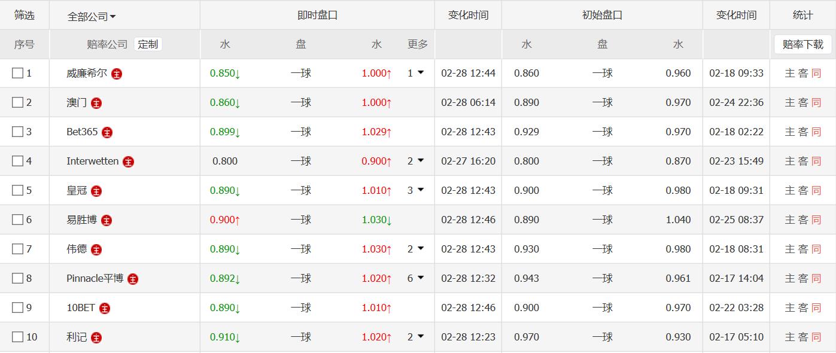
Task: Click the 定制 customize button
Action: click(x=148, y=44)
